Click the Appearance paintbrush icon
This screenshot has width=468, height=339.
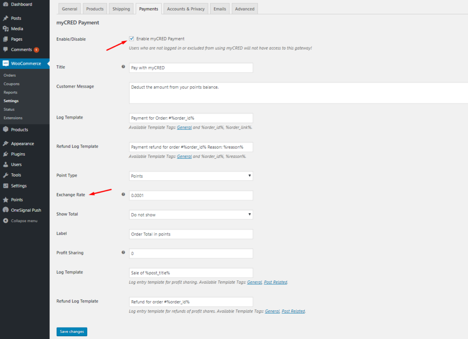tap(5, 144)
